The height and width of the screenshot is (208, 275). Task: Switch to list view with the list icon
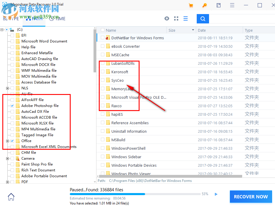point(185,18)
